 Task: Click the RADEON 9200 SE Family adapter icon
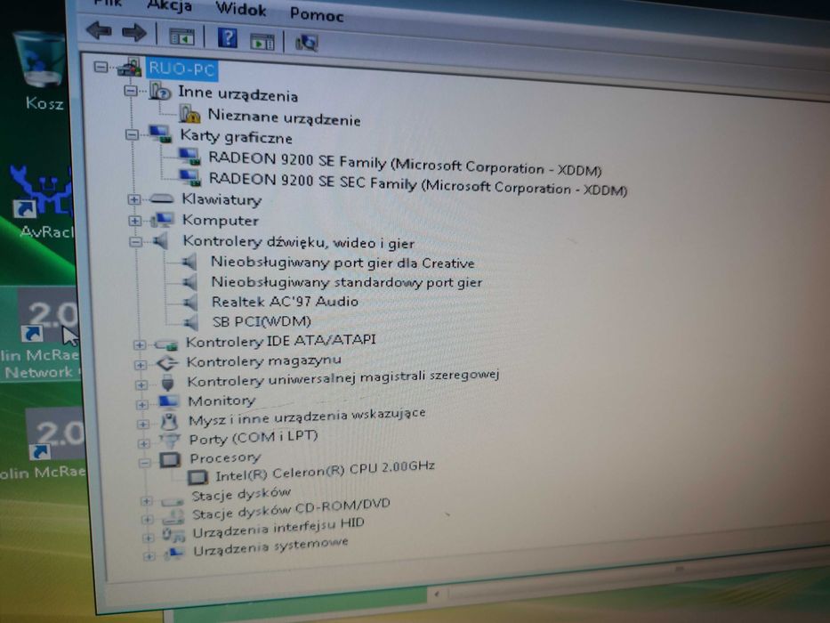189,156
